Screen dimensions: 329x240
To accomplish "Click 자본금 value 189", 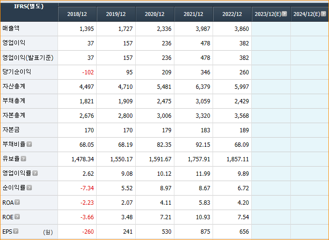I will click(x=244, y=130).
